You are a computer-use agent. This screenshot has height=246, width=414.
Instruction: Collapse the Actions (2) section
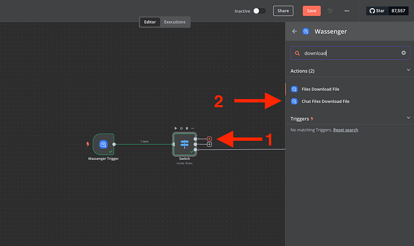[x=408, y=71]
